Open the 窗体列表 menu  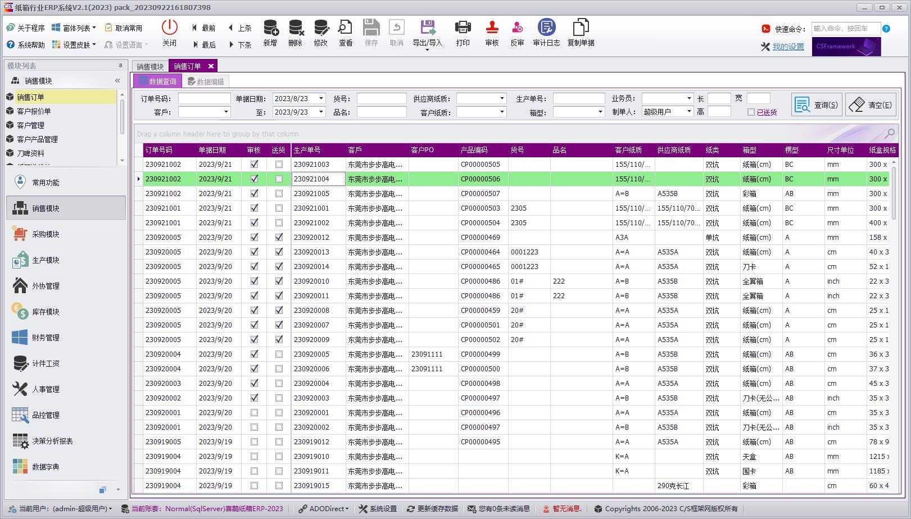[73, 26]
